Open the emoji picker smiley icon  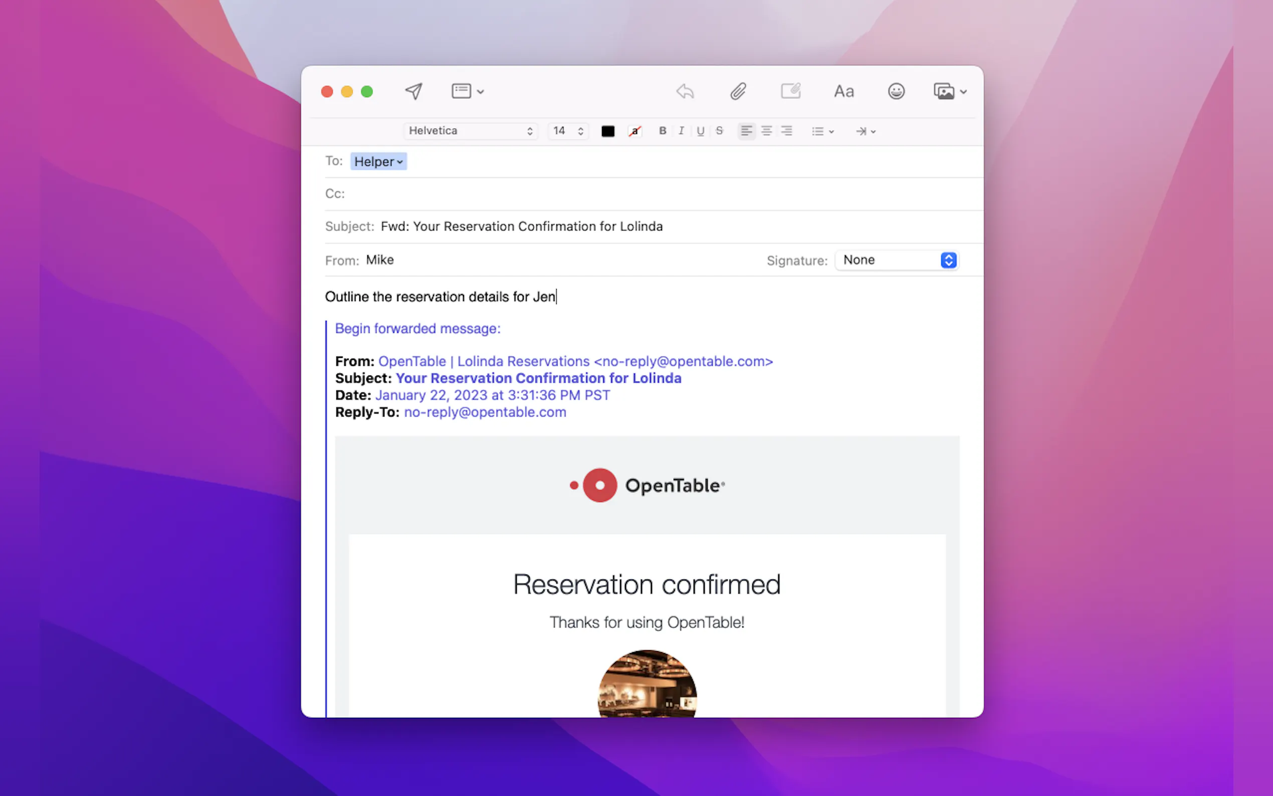click(x=896, y=91)
